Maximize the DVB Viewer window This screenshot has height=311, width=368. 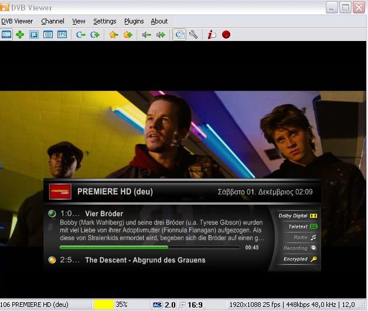(345, 8)
